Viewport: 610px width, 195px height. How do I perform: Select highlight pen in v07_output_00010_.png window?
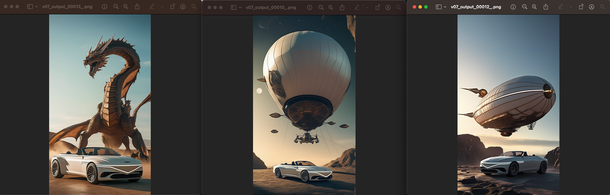coord(357,7)
